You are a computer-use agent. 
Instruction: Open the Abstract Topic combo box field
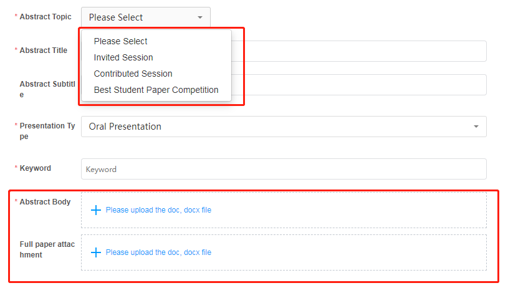pyautogui.click(x=140, y=17)
